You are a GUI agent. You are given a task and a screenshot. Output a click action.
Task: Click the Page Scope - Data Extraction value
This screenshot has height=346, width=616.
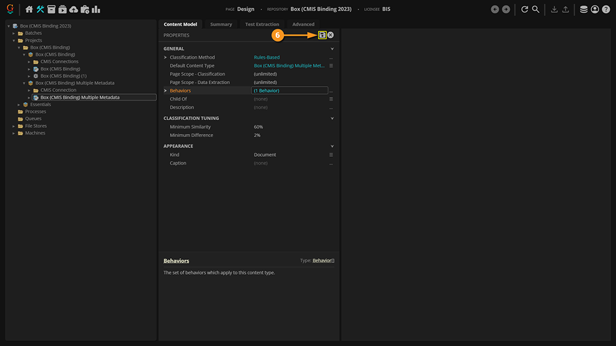[265, 82]
